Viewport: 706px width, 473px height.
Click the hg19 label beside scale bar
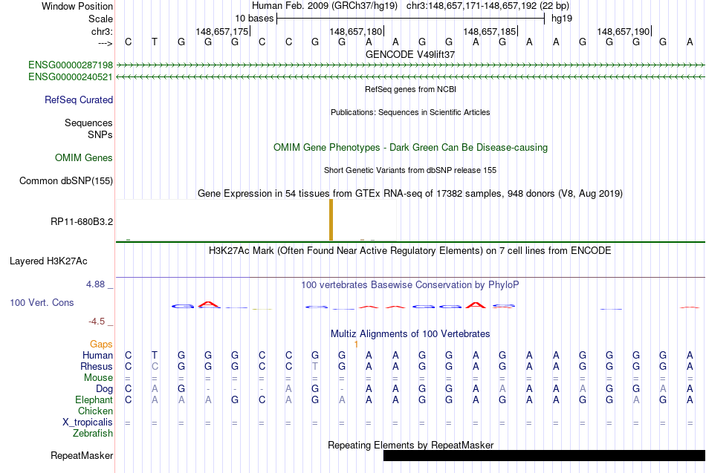tap(562, 19)
